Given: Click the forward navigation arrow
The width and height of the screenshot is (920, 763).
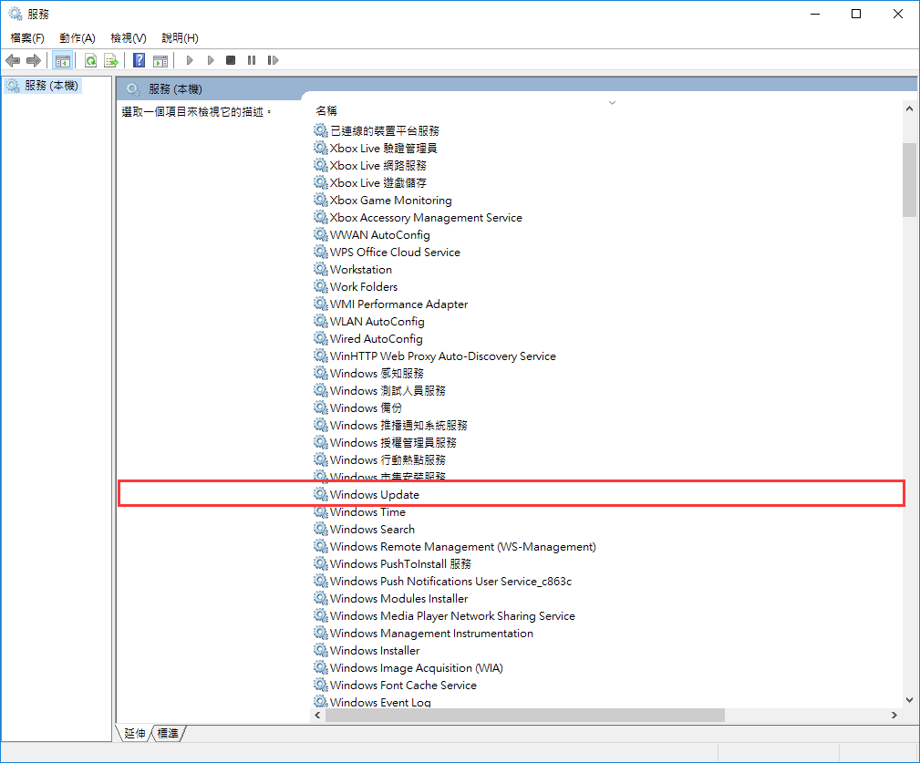Looking at the screenshot, I should pyautogui.click(x=36, y=60).
